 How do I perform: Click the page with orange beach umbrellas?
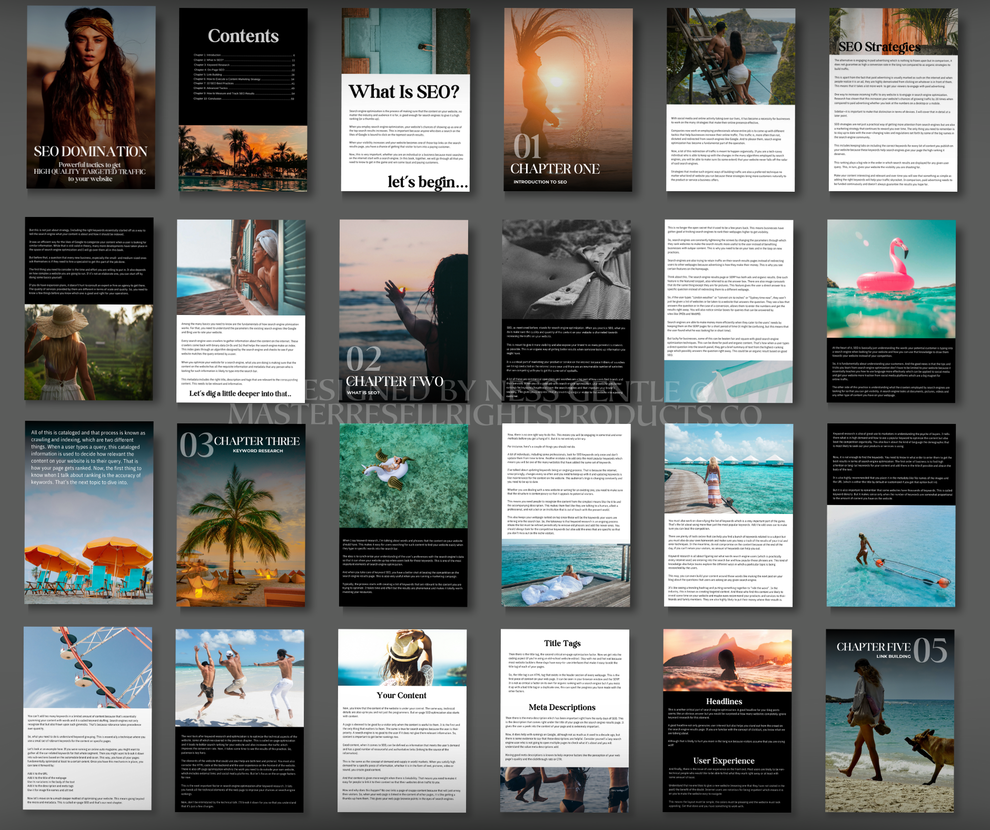click(89, 512)
